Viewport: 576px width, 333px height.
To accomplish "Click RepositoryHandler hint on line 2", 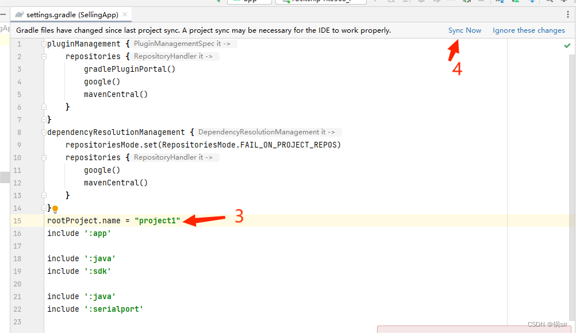I will tap(174, 56).
